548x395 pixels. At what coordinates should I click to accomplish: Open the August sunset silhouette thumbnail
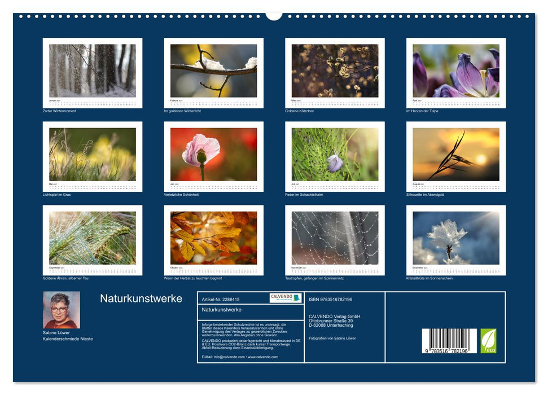pos(456,157)
